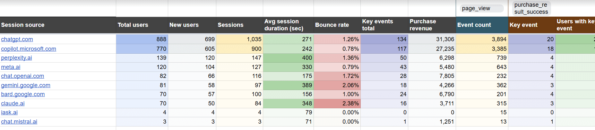Select chat.openai.com purchase revenue 7,805

(432, 76)
